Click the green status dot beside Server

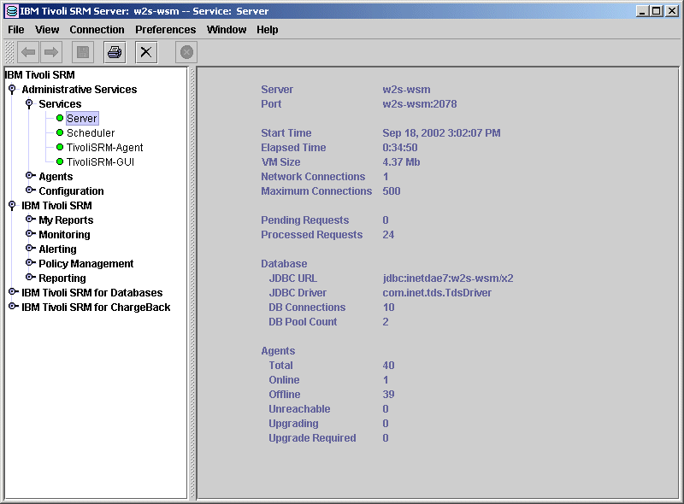pyautogui.click(x=60, y=118)
